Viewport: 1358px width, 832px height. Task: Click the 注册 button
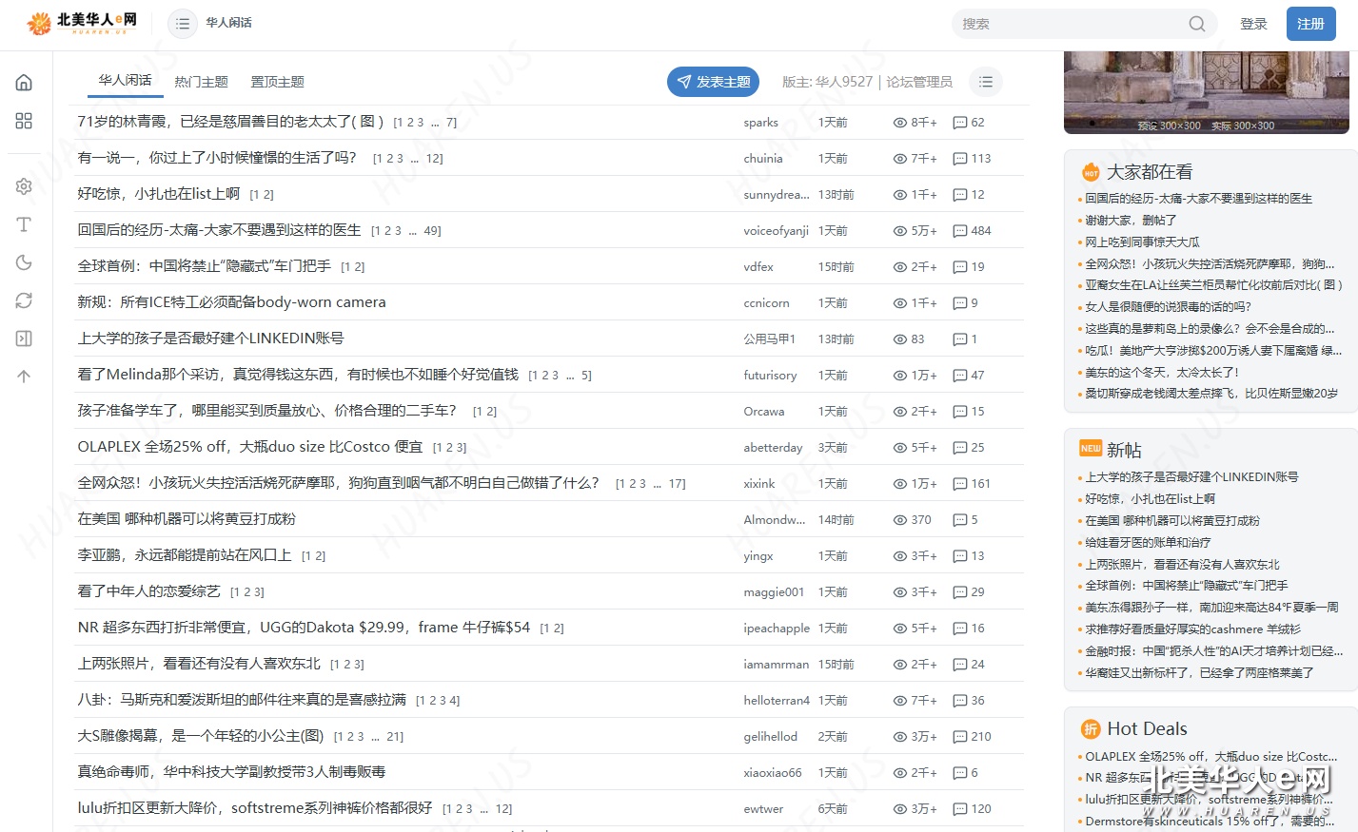pos(1310,24)
